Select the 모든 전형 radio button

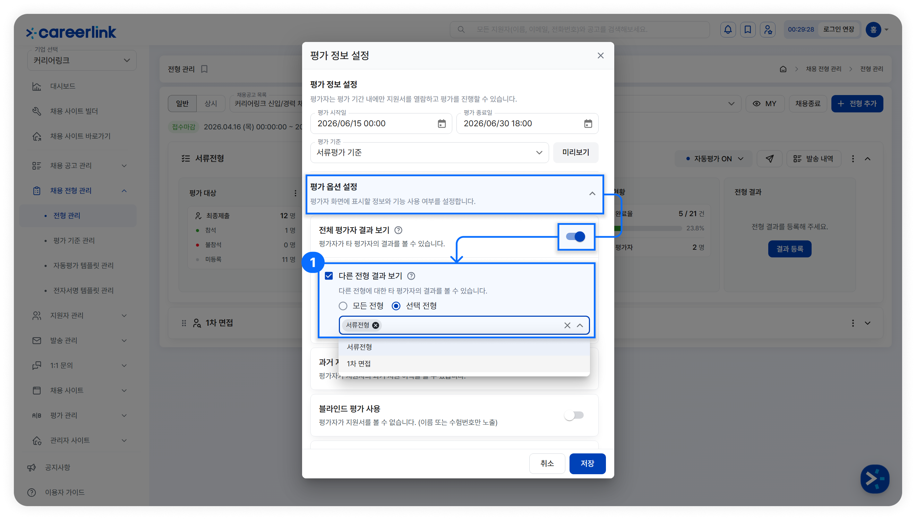coord(343,306)
